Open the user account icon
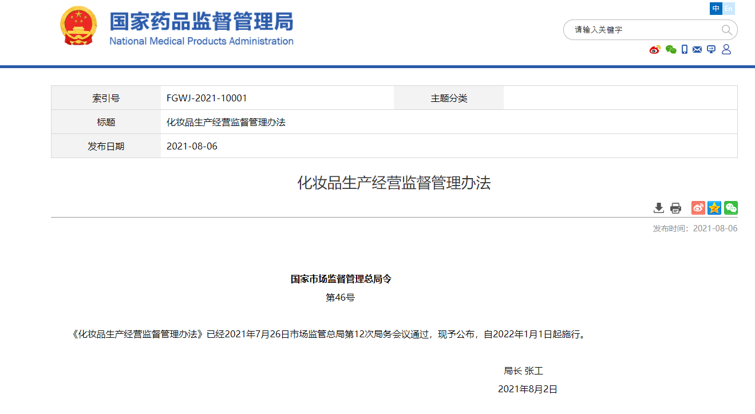Viewport: 755px width, 414px height. click(726, 50)
